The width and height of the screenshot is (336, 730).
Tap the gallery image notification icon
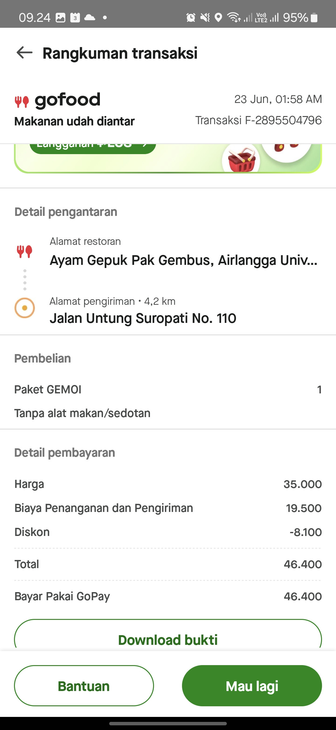pos(60,18)
